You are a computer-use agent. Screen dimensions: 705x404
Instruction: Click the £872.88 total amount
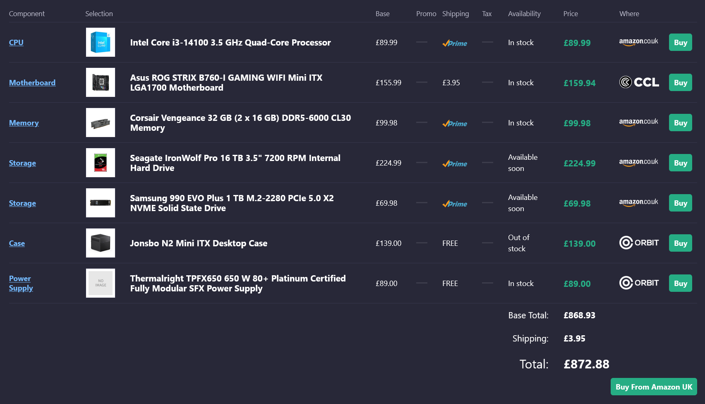pyautogui.click(x=586, y=364)
